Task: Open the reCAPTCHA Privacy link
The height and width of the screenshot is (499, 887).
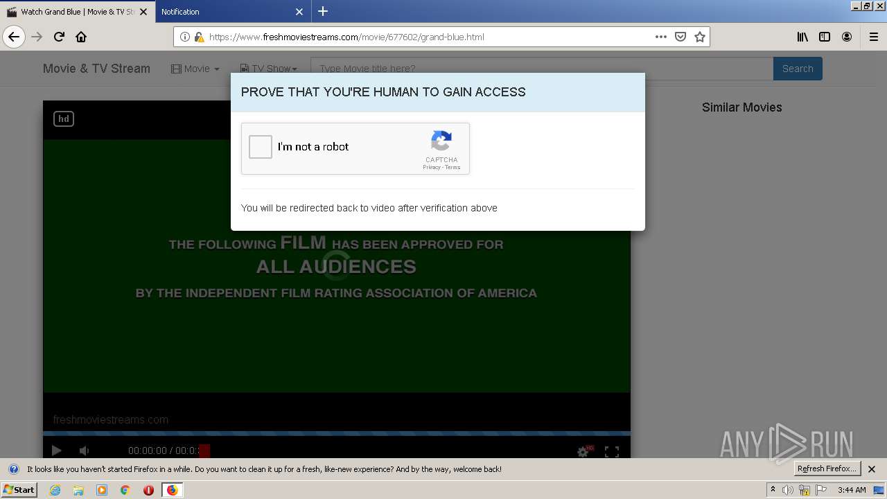Action: point(431,167)
